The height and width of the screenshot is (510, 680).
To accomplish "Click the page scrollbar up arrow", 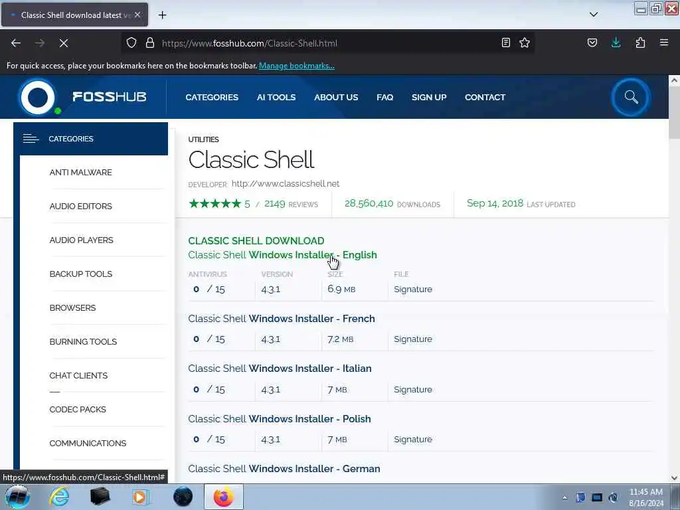I will coord(674,80).
